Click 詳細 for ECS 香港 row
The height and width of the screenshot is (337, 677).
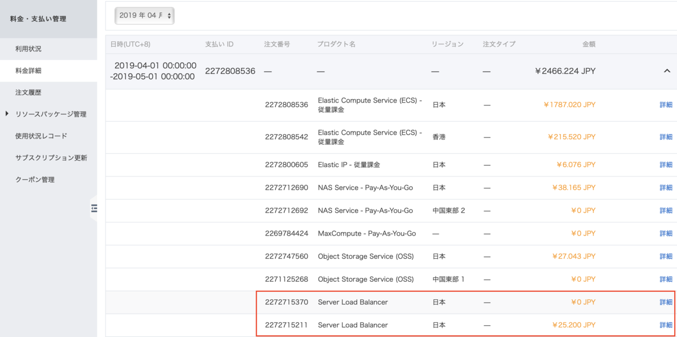point(666,137)
